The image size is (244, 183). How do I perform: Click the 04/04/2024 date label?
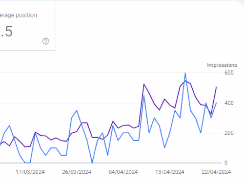pos(123,172)
